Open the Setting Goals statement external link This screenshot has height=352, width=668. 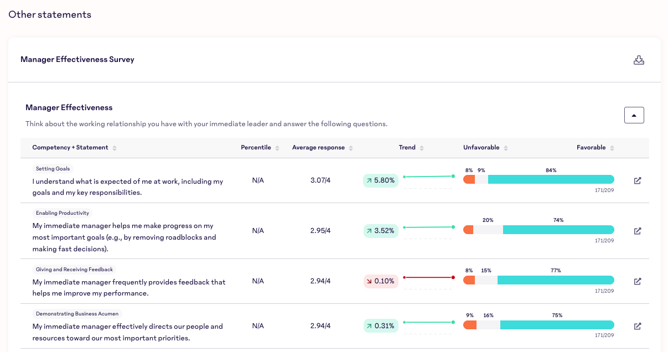pyautogui.click(x=637, y=180)
